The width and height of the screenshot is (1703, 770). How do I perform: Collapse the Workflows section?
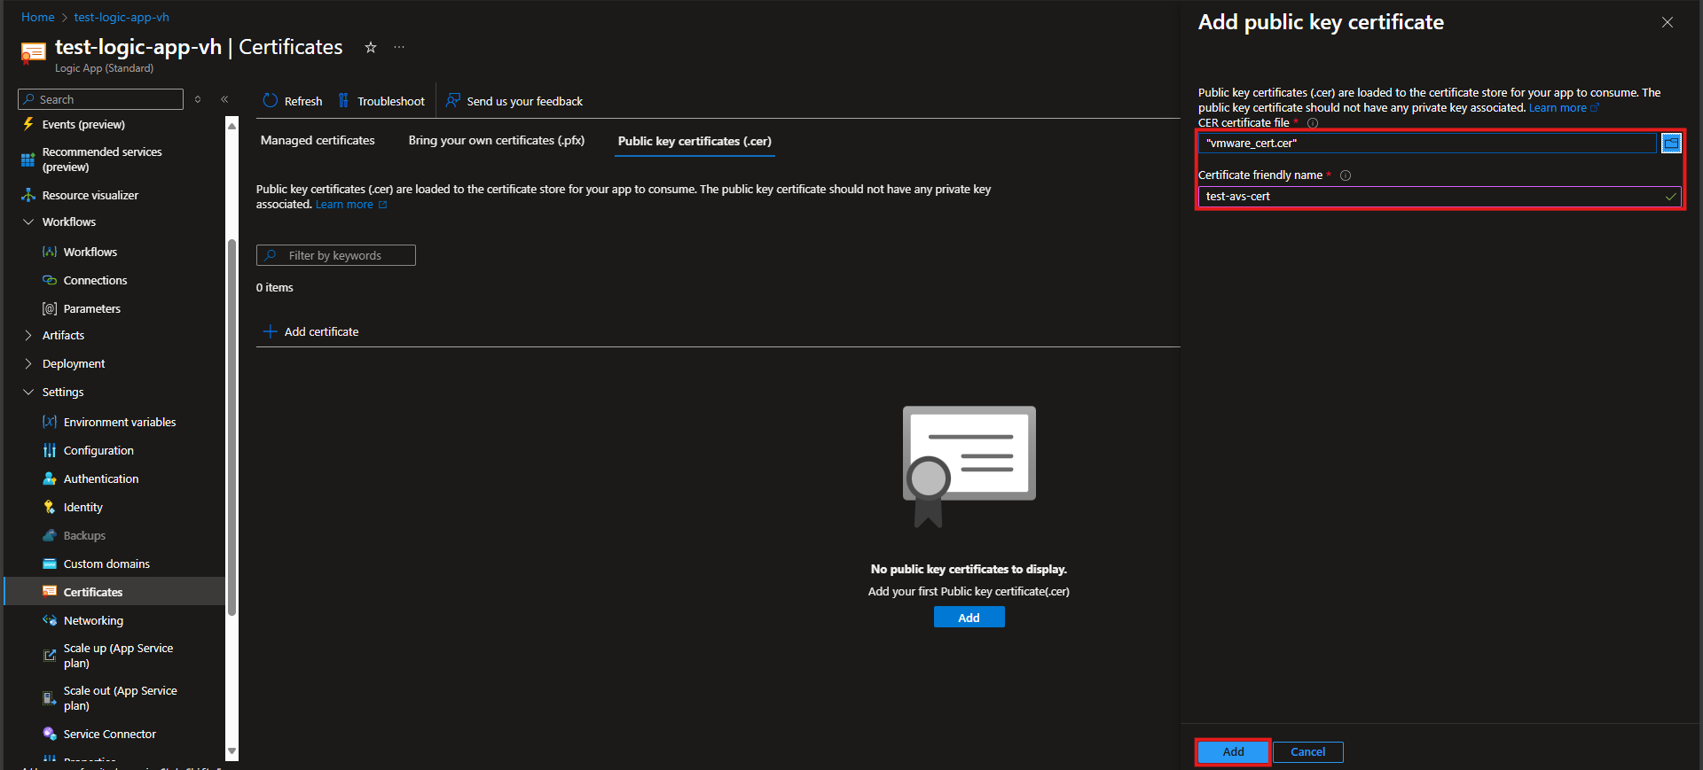point(28,222)
